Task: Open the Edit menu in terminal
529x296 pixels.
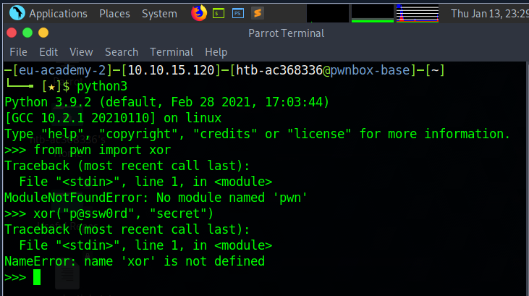Action: tap(48, 52)
